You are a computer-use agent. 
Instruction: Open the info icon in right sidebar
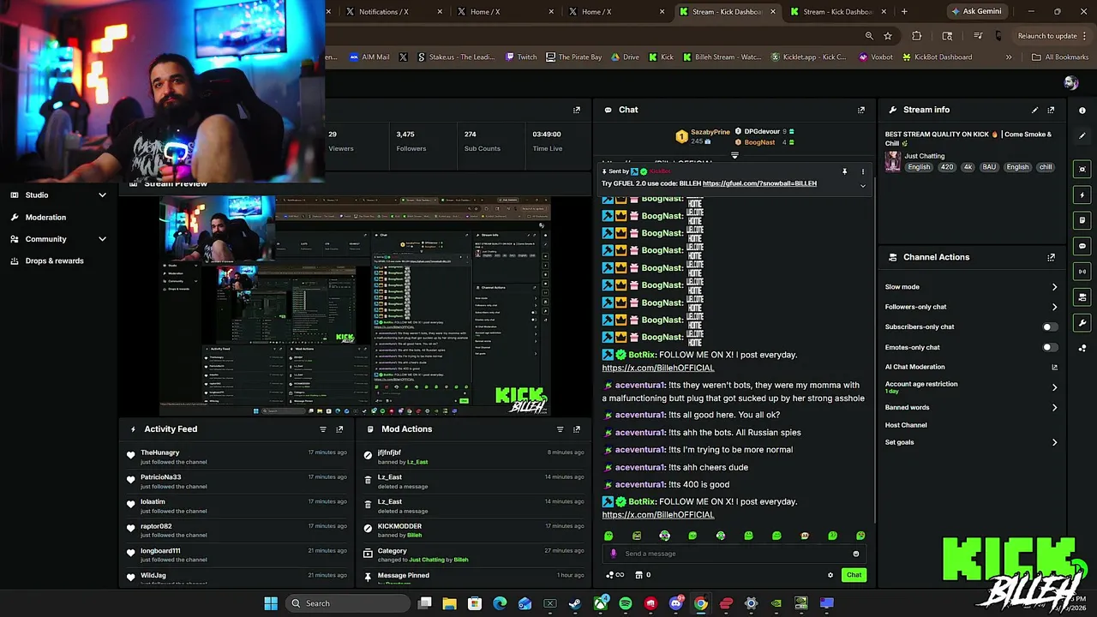1082,110
